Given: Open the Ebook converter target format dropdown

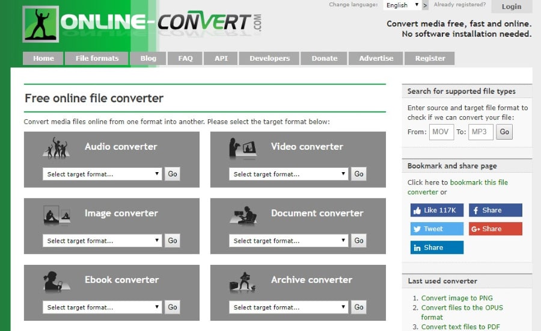Looking at the screenshot, I should point(102,307).
